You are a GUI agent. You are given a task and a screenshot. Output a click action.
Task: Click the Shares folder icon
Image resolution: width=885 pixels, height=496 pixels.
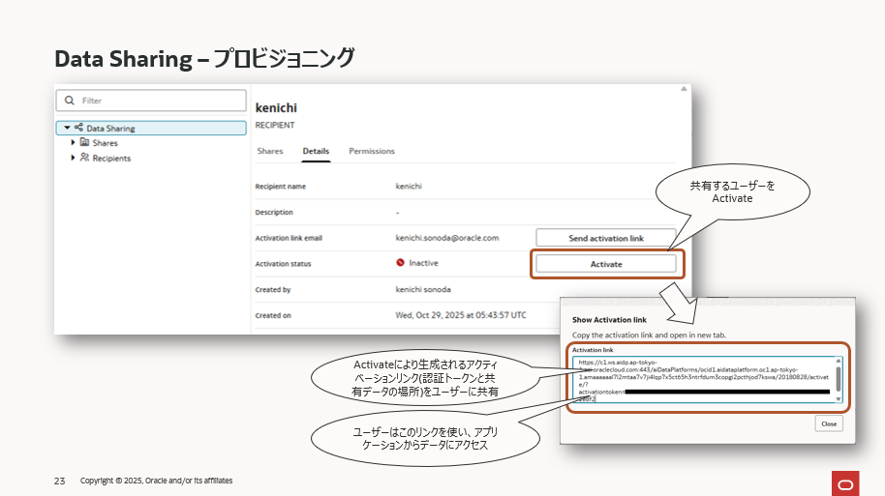click(84, 142)
